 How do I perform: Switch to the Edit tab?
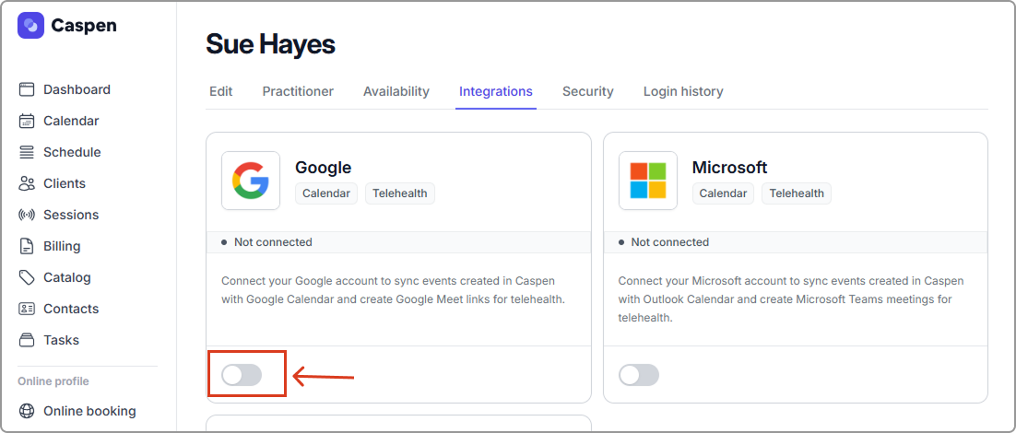point(220,91)
